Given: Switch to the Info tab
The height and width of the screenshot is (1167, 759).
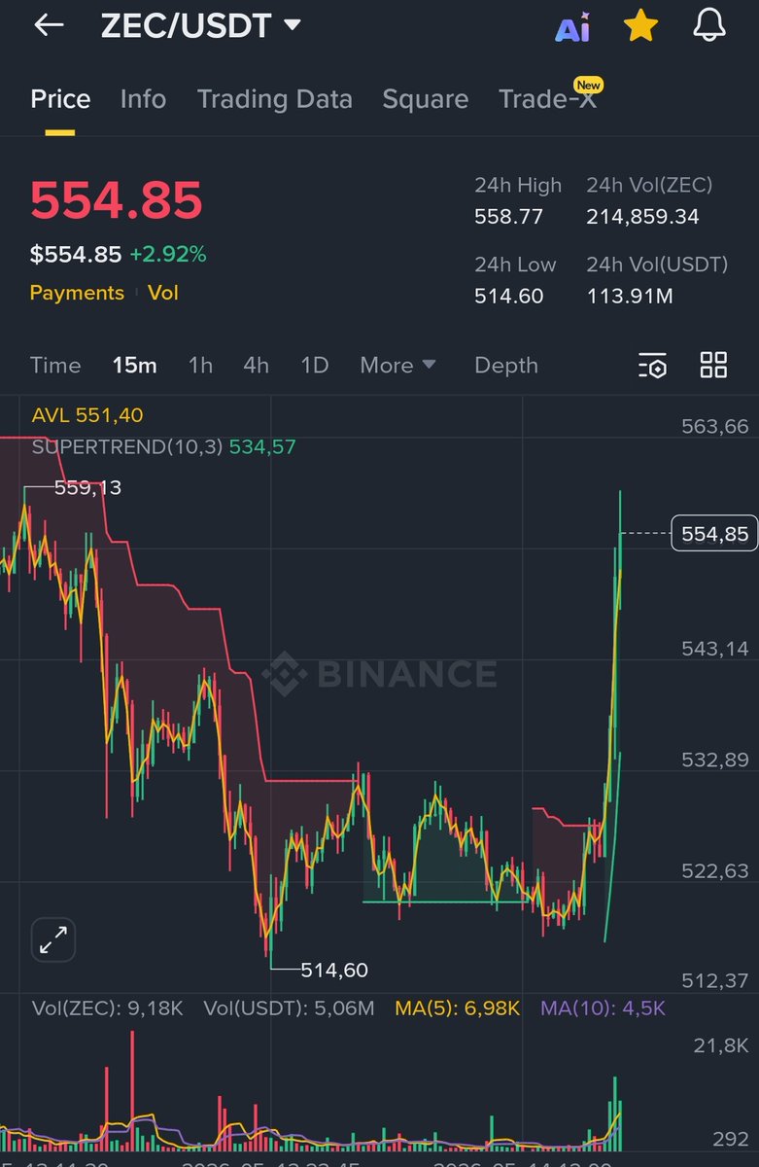Looking at the screenshot, I should [143, 99].
